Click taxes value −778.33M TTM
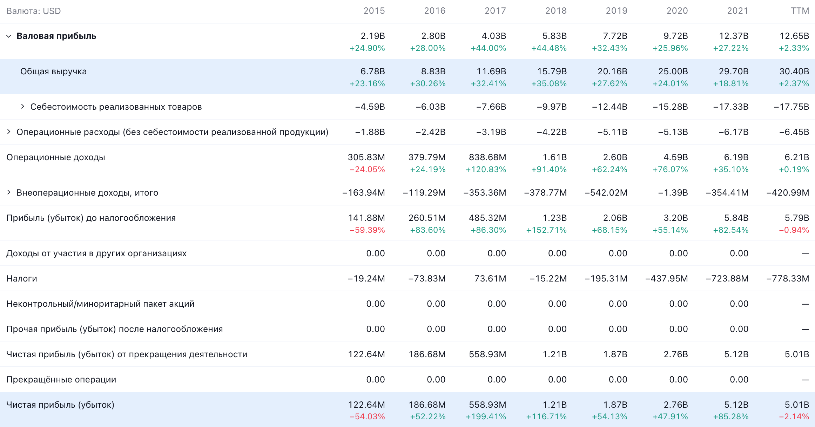 tap(788, 279)
